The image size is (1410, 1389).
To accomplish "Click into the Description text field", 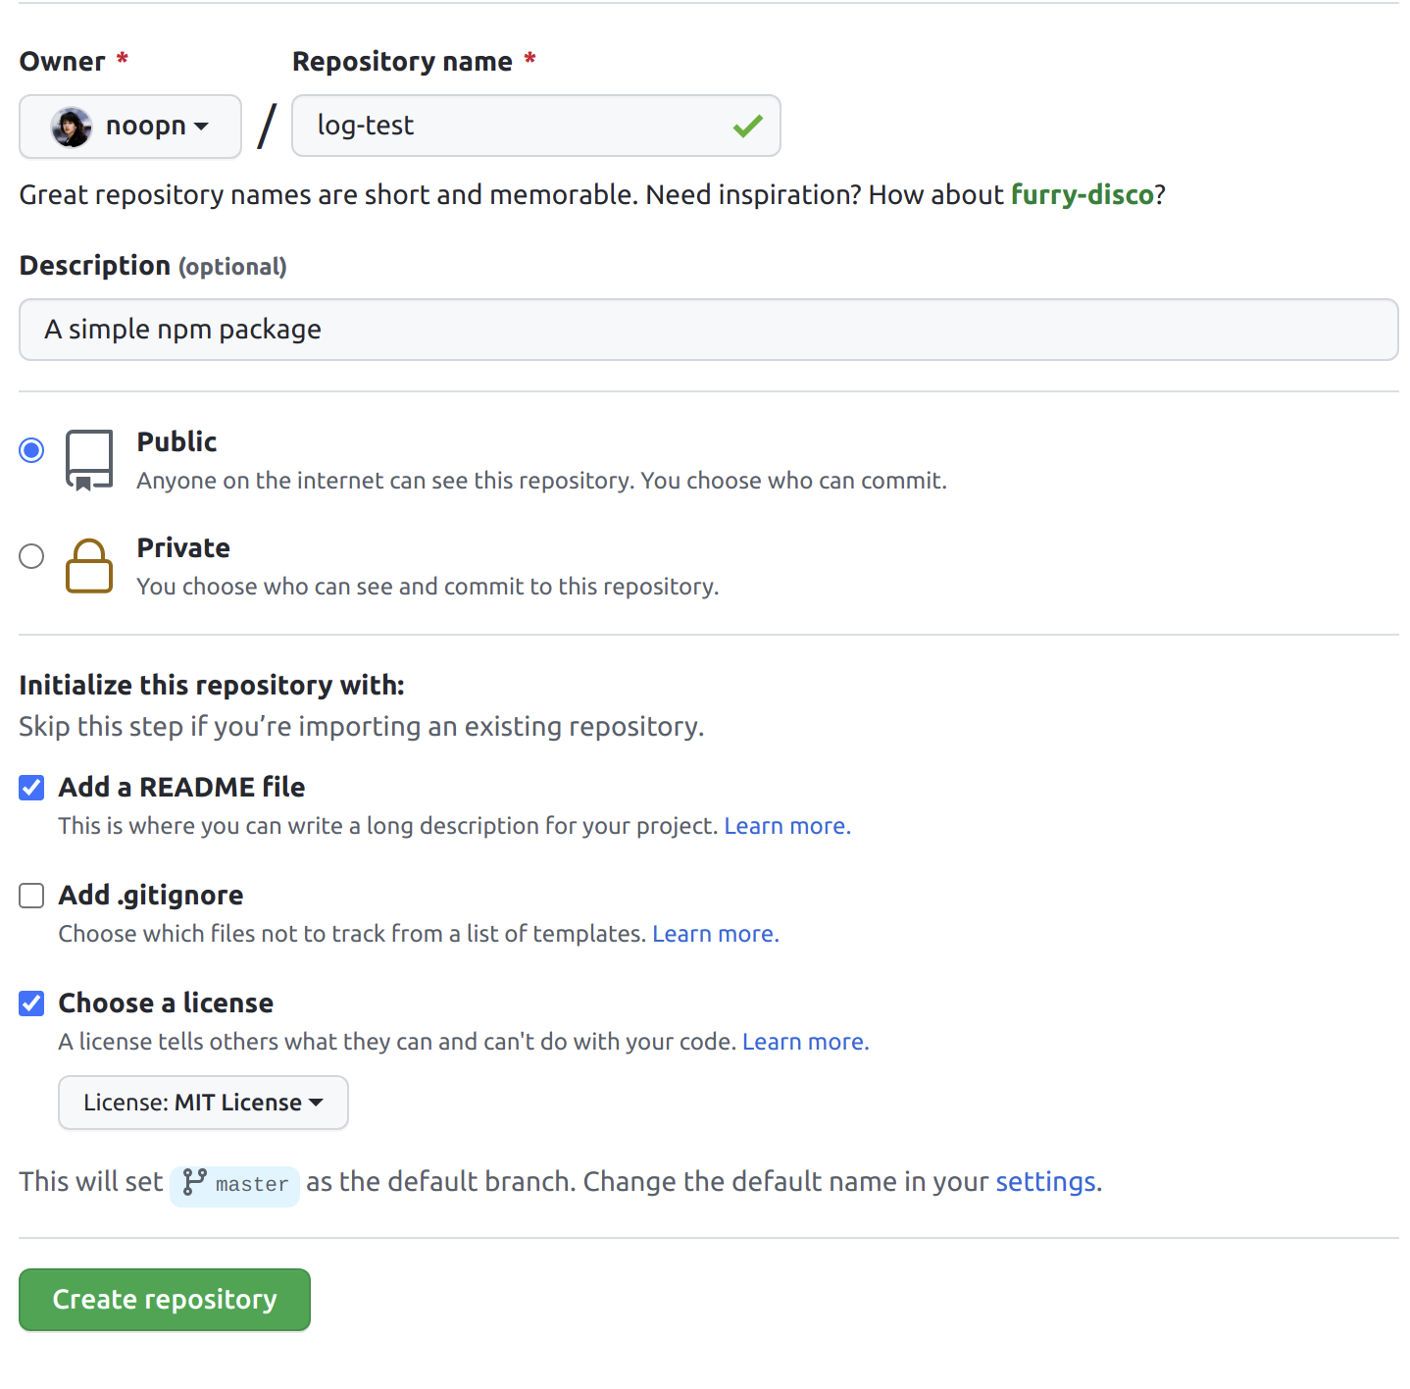I will tap(708, 330).
